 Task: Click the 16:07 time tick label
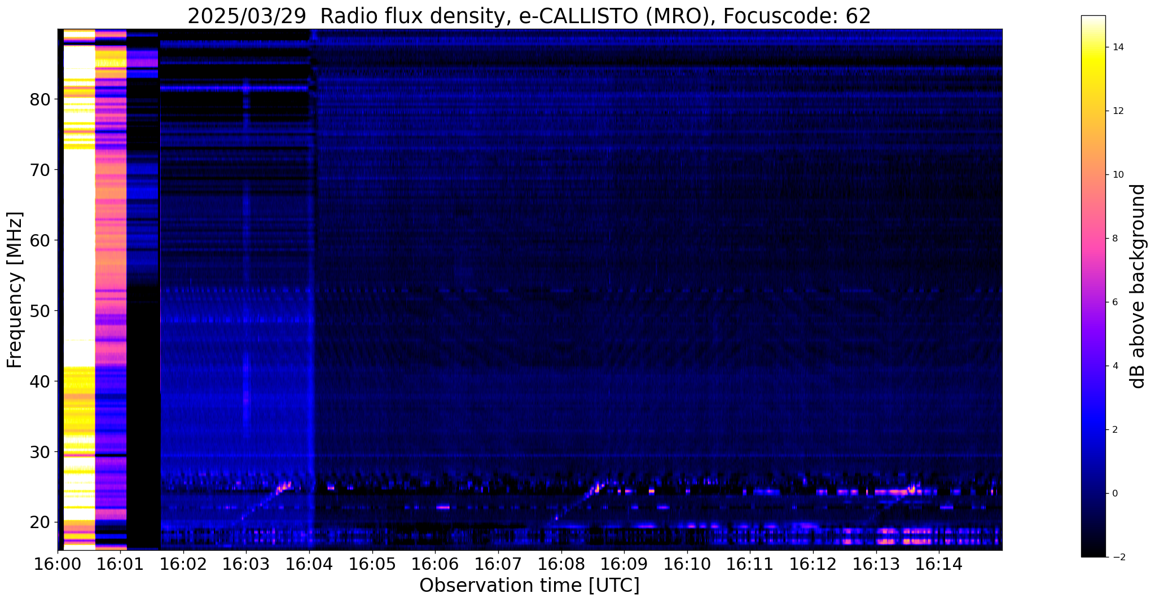point(498,564)
